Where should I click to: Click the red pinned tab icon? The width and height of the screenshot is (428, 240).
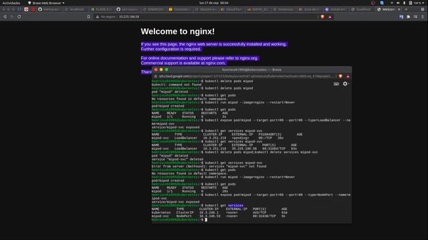coord(33,9)
